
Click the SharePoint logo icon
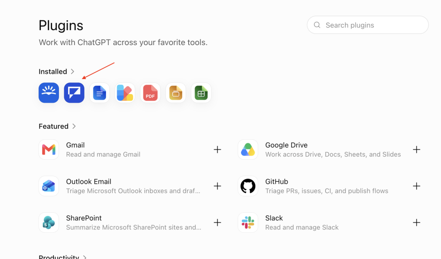[49, 222]
